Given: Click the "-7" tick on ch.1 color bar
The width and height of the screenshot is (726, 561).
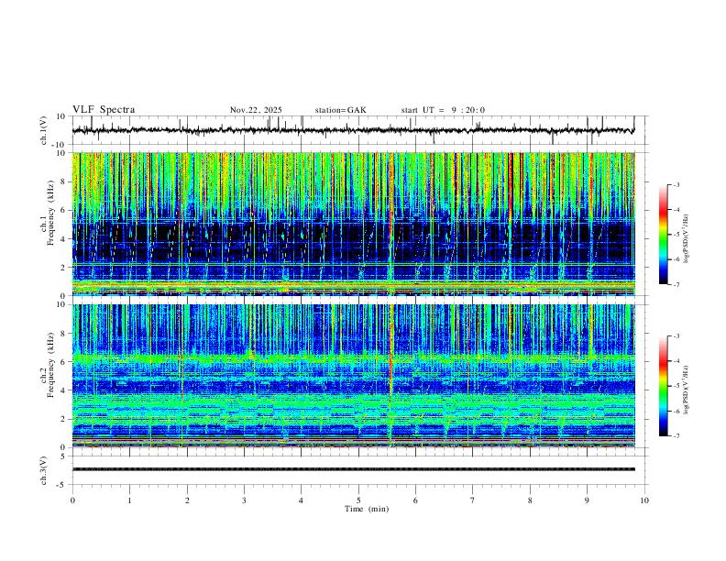Looking at the screenshot, I should click(676, 284).
